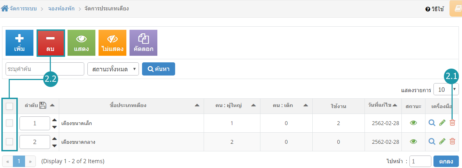Click the floppy save icon in ลำดับ header
The width and height of the screenshot is (462, 168).
pos(43,106)
